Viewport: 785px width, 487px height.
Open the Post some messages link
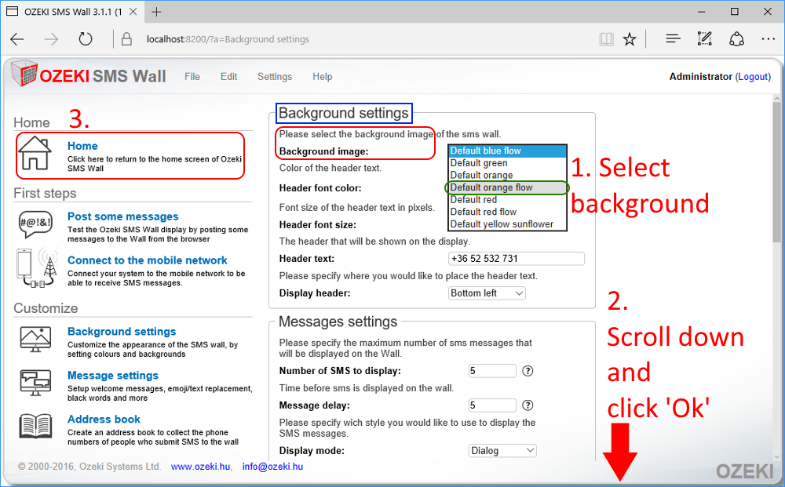coord(123,216)
